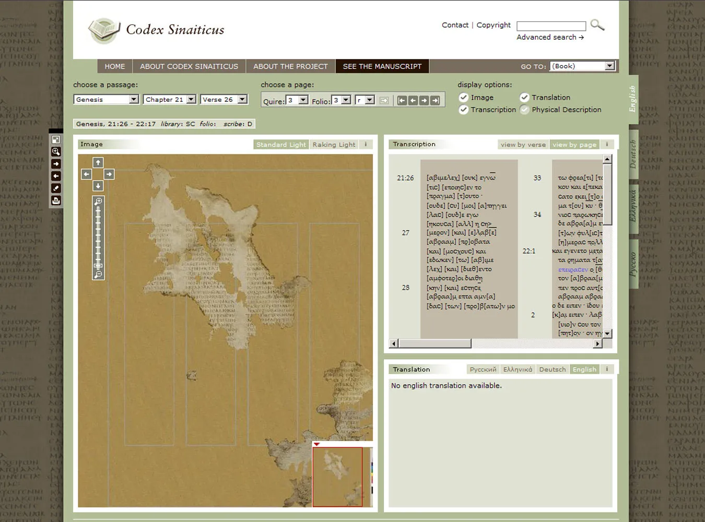The width and height of the screenshot is (705, 522).
Task: Pan the manuscript image up
Action: [98, 163]
